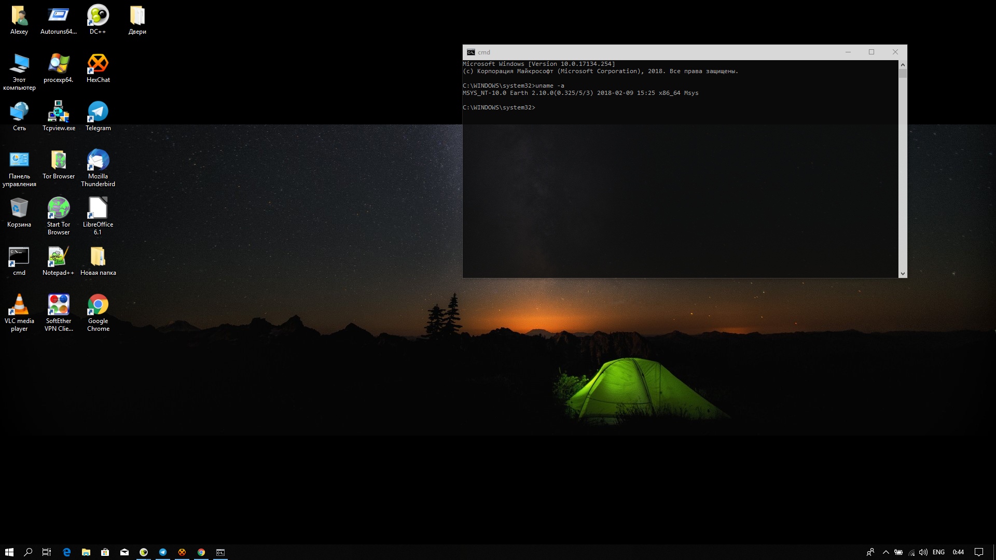This screenshot has height=560, width=996.
Task: Select the DC++ desktop shortcut
Action: click(x=98, y=16)
